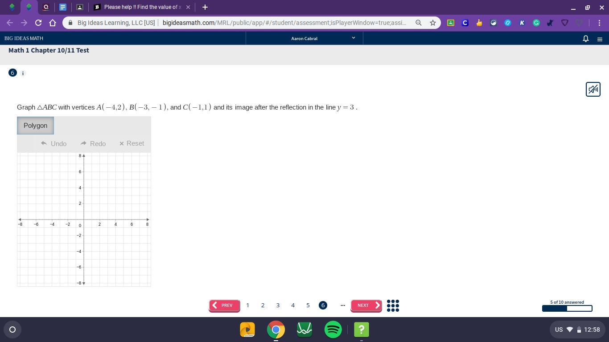Open the page zoom magnifier icon
This screenshot has width=609, height=342.
418,23
